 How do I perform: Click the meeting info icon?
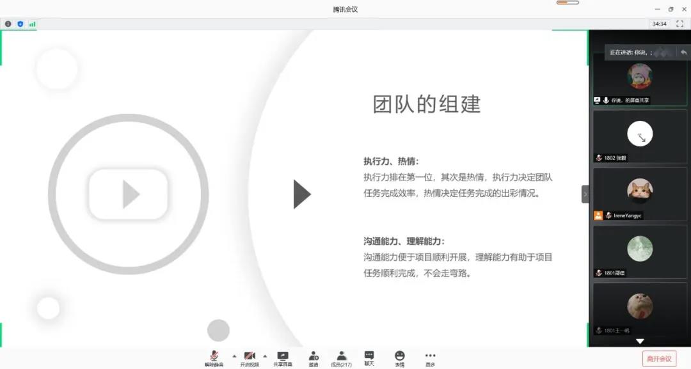[x=8, y=24]
